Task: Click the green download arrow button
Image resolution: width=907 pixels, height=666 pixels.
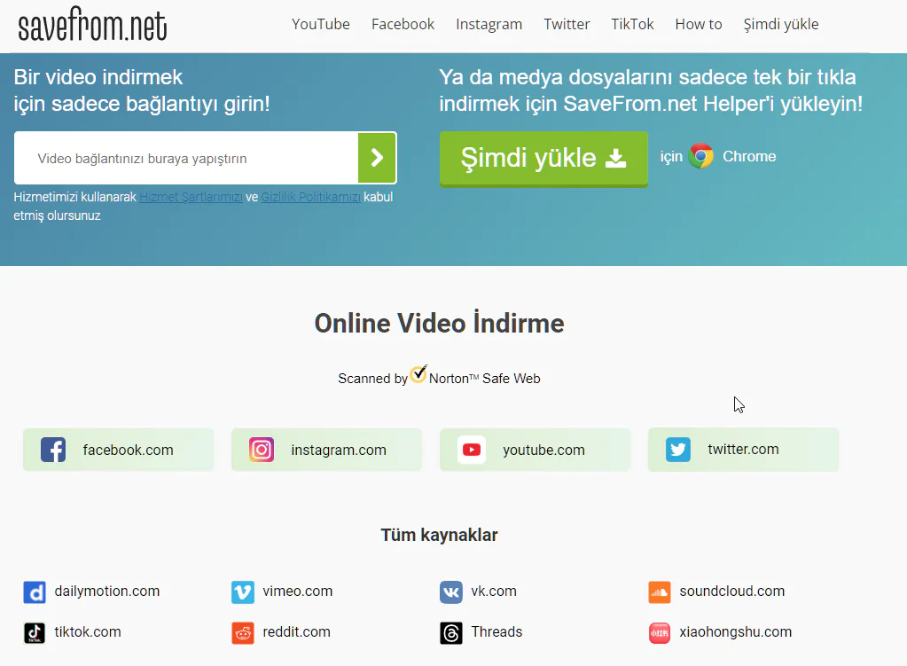Action: tap(377, 157)
